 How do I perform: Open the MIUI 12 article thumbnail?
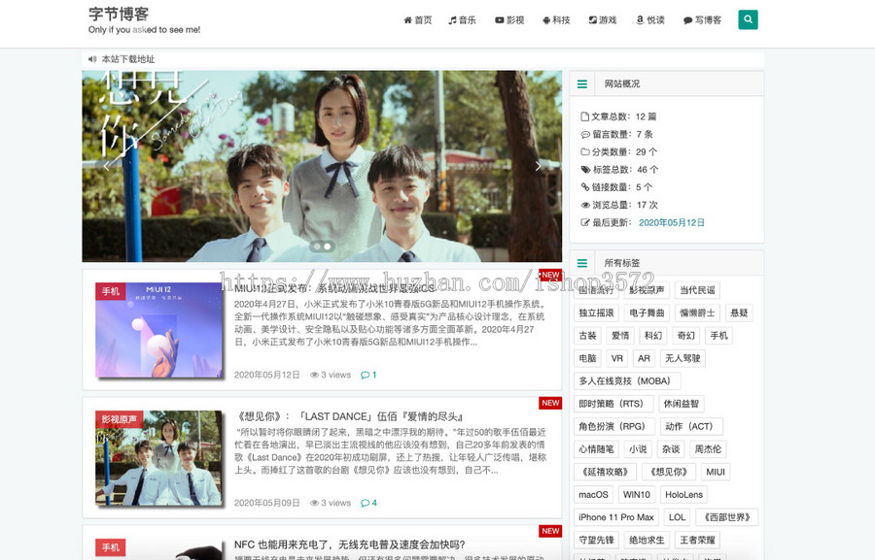click(x=159, y=330)
